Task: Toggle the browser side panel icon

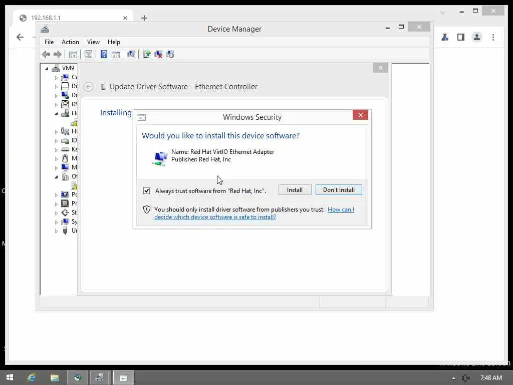Action: pyautogui.click(x=461, y=37)
